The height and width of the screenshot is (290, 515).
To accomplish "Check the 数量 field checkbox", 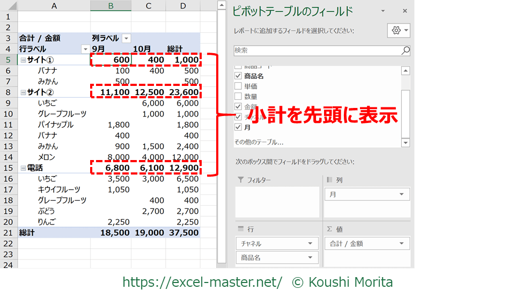I will point(238,97).
